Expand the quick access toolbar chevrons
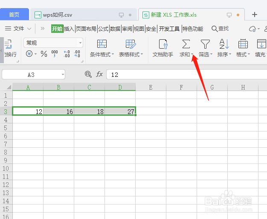 point(42,29)
